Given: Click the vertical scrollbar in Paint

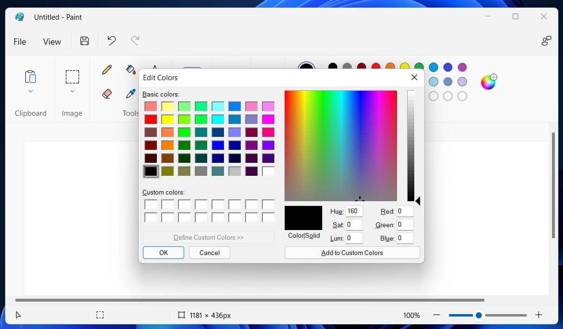Looking at the screenshot, I should coord(553,185).
